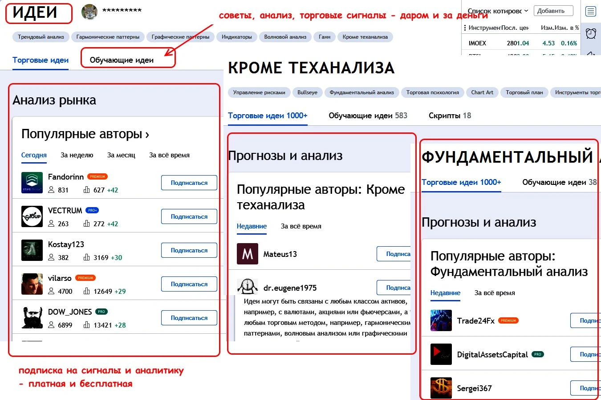Open VECTRUM's avatar logo

32,216
